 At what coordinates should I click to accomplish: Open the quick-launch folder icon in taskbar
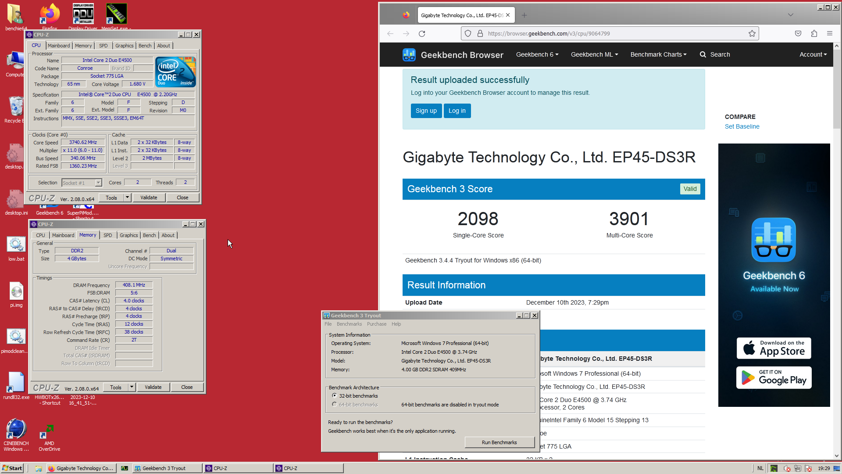pos(39,468)
